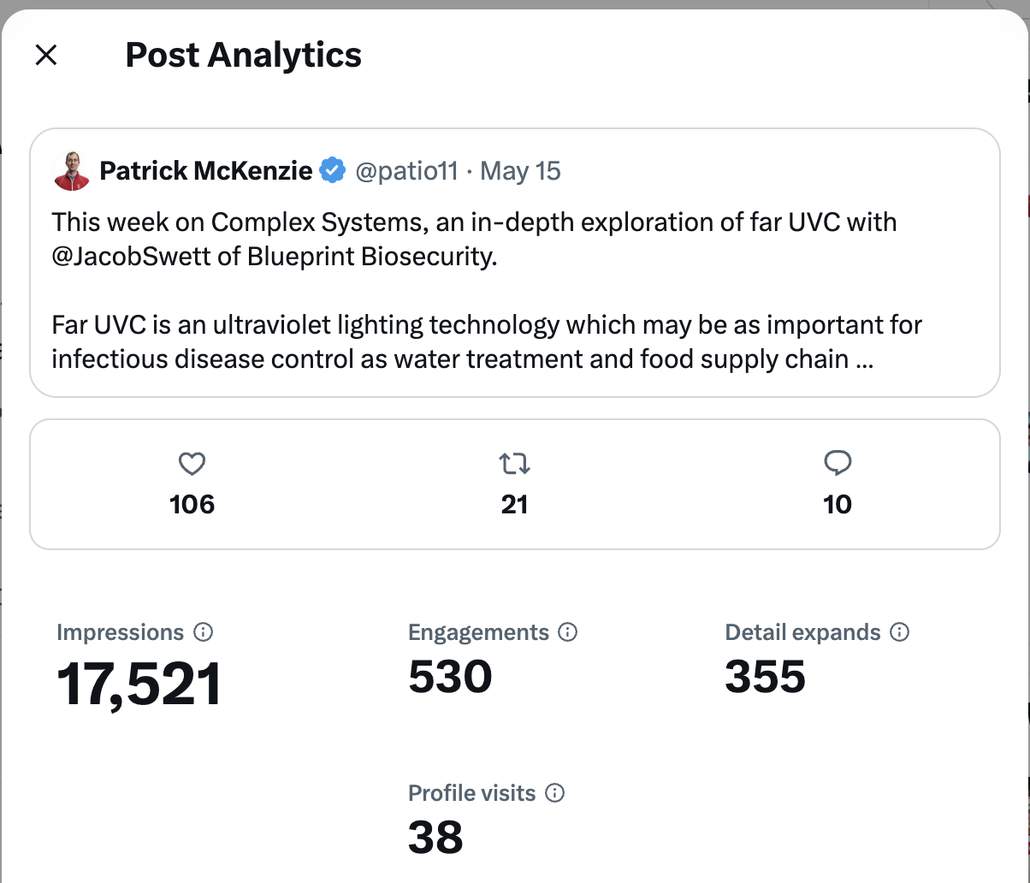Open the quoted post text preview

(488, 291)
